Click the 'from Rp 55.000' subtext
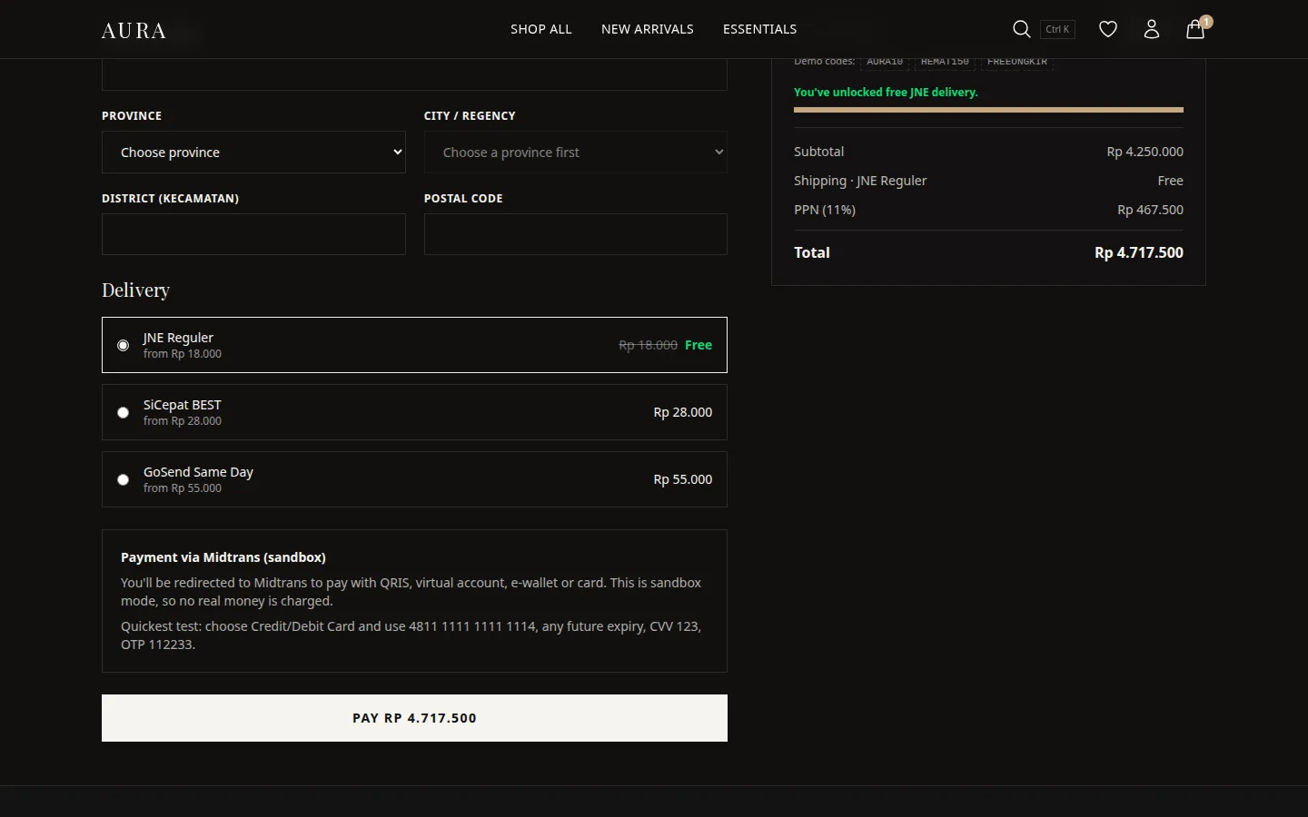This screenshot has height=817, width=1308. tap(183, 488)
